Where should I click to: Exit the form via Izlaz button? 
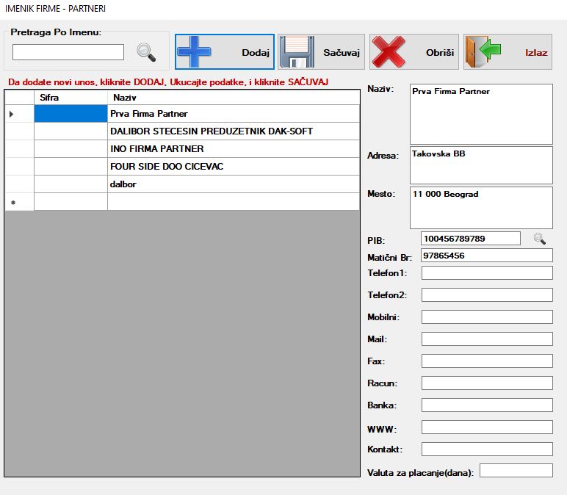[508, 52]
